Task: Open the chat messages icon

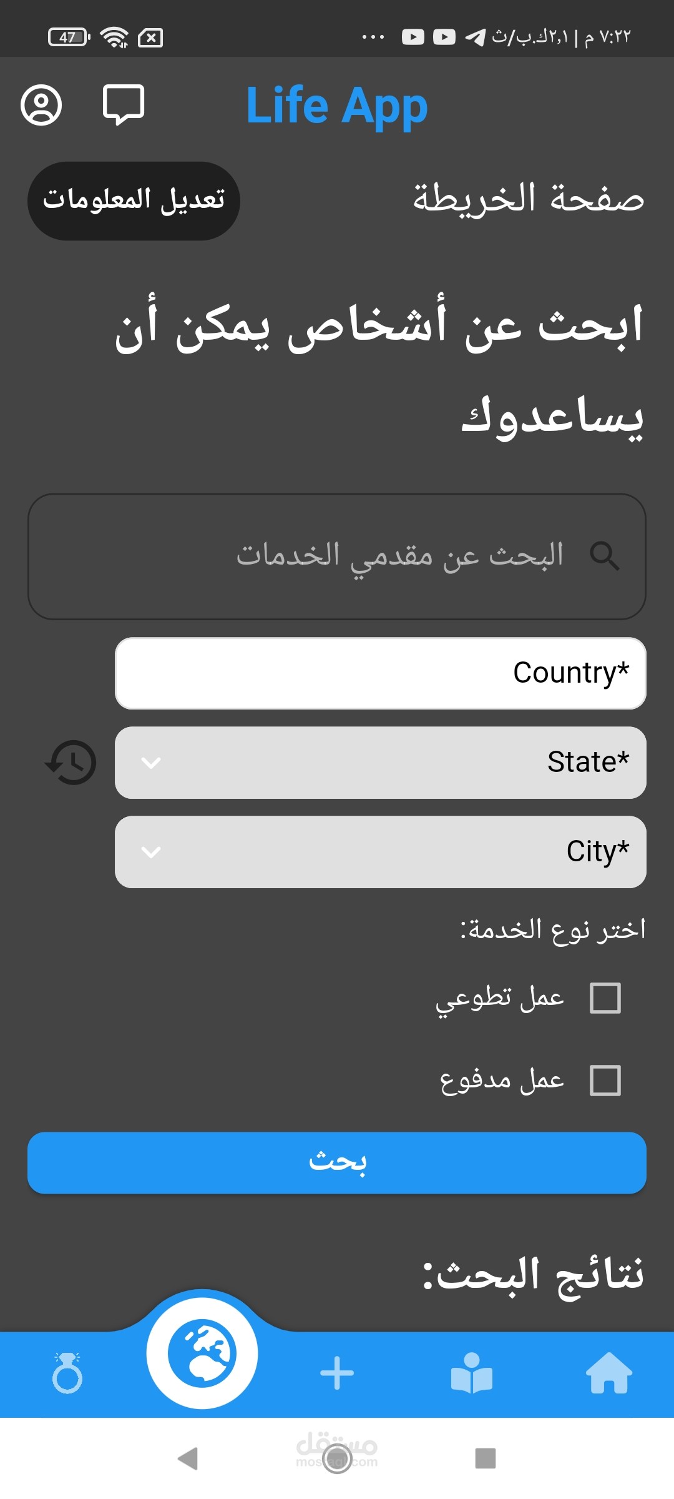Action: pos(124,104)
